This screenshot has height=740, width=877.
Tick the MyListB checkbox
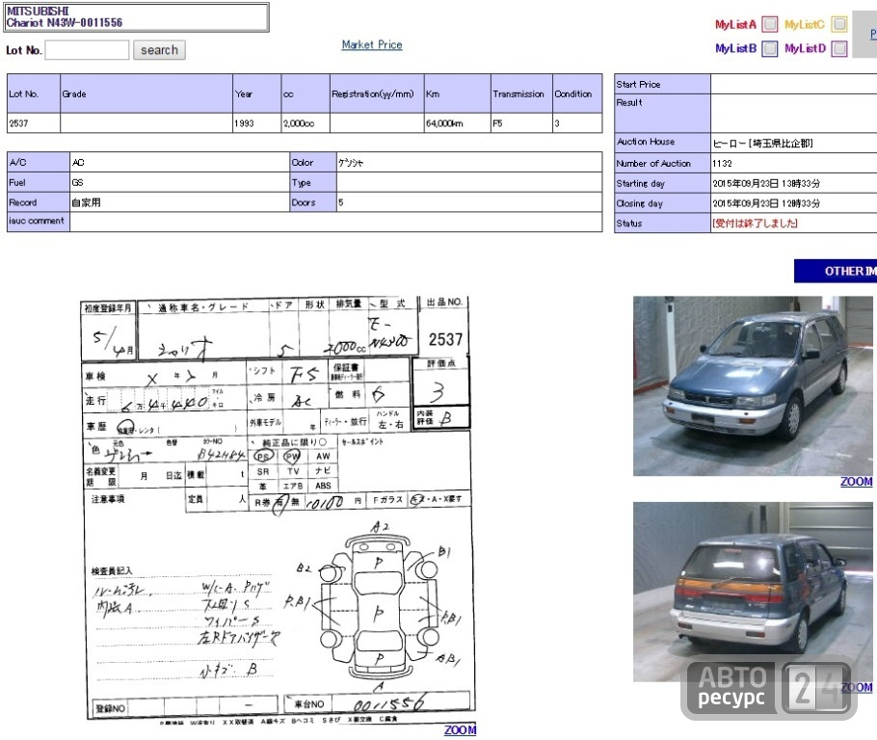[770, 49]
